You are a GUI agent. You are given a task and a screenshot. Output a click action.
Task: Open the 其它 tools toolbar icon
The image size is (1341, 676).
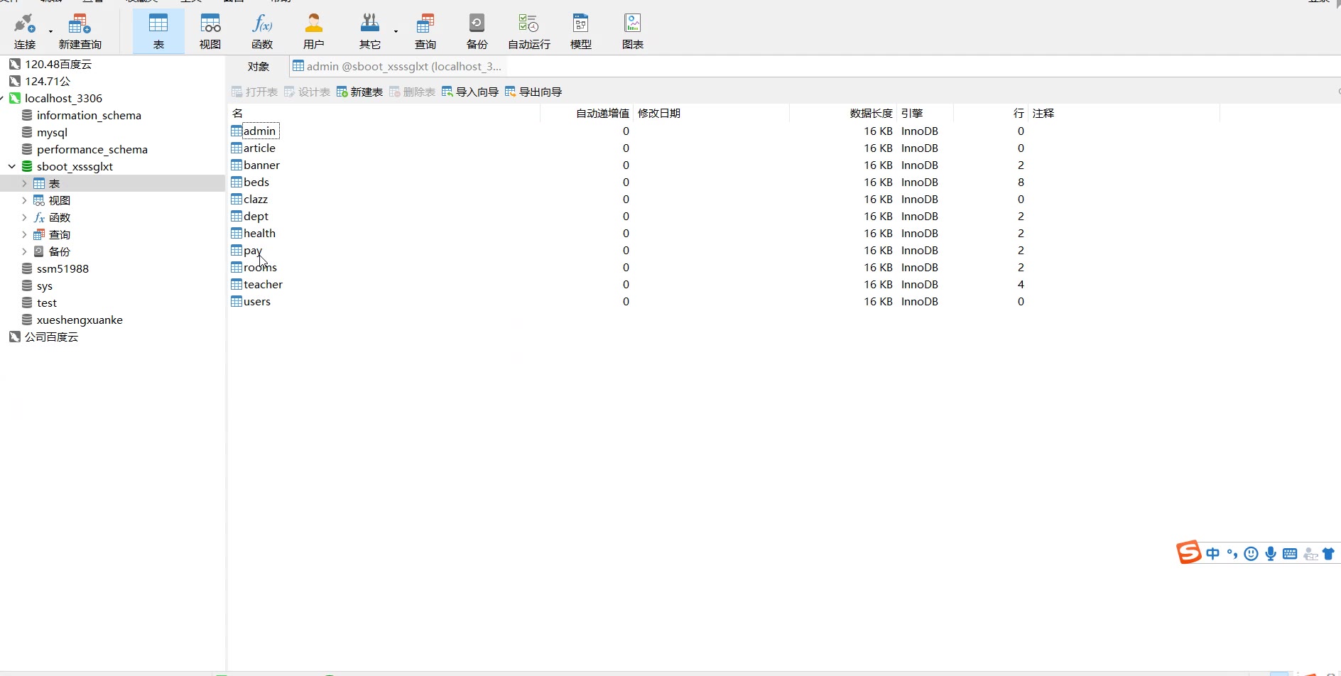point(370,32)
